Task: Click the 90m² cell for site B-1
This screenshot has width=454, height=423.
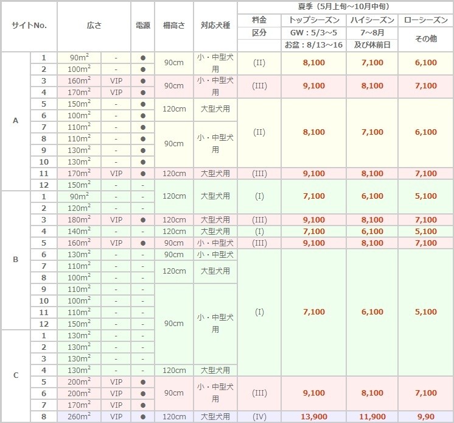Action: [79, 197]
